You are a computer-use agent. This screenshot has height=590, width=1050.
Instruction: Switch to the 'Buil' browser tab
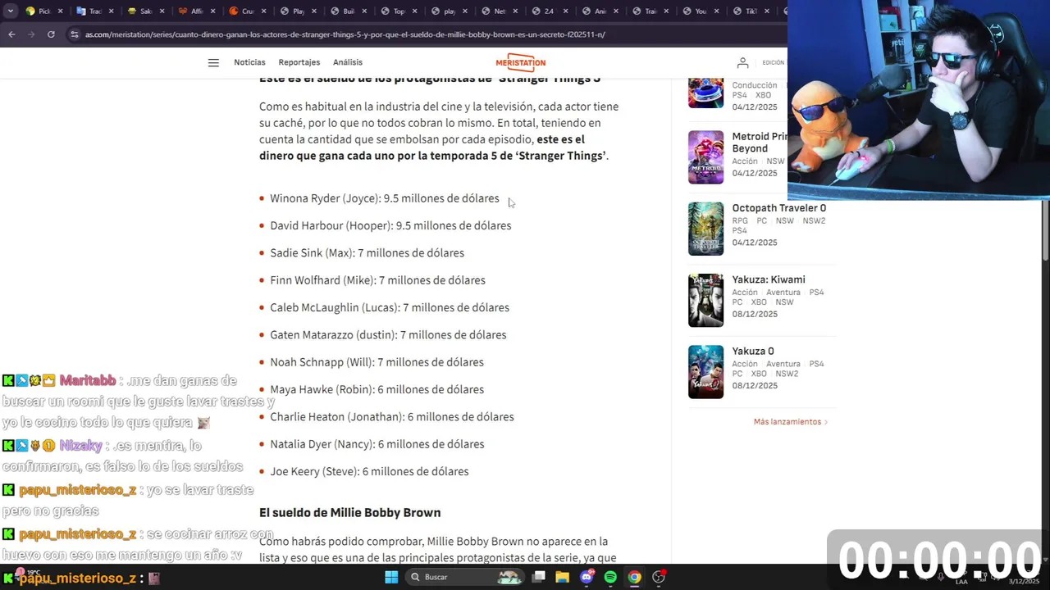tap(349, 11)
